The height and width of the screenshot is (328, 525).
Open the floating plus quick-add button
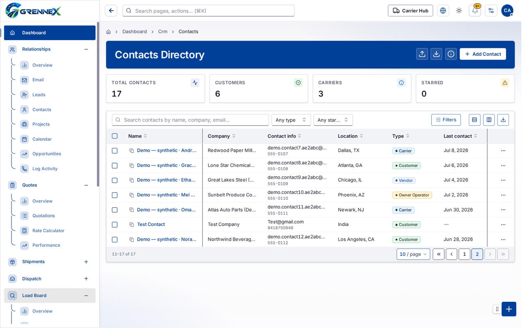[x=509, y=309]
